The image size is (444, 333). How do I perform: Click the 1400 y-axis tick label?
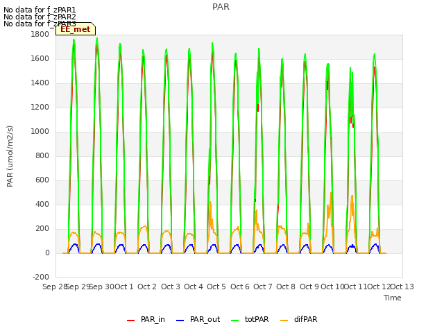pos(40,83)
